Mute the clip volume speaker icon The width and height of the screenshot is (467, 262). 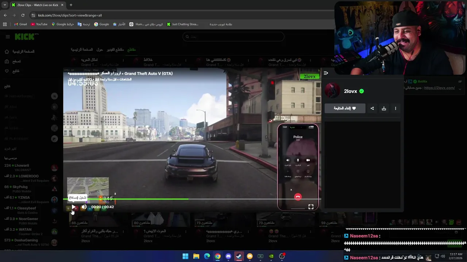84,207
